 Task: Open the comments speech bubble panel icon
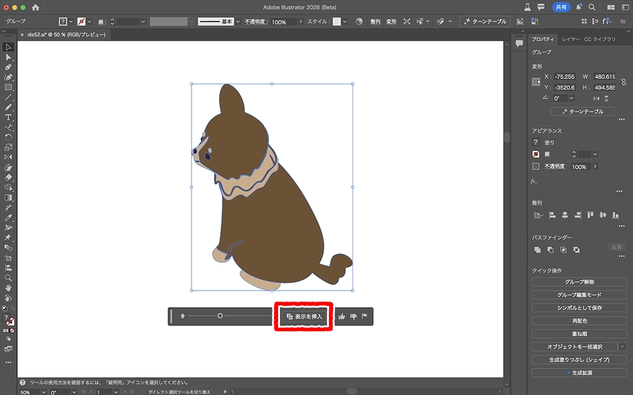(519, 43)
